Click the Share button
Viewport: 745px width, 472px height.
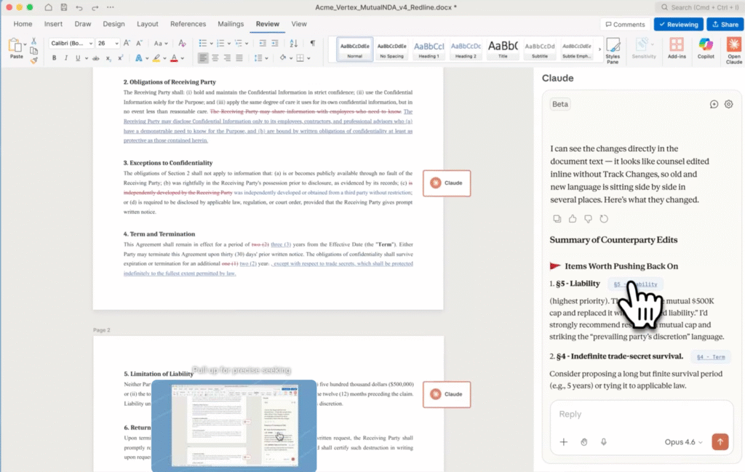coord(725,24)
